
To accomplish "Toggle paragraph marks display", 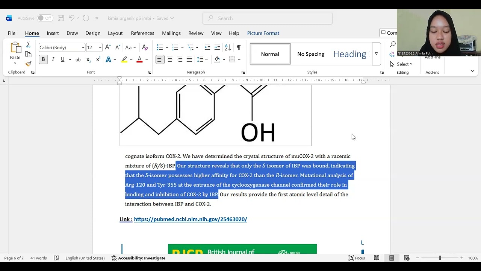I will pos(239,47).
